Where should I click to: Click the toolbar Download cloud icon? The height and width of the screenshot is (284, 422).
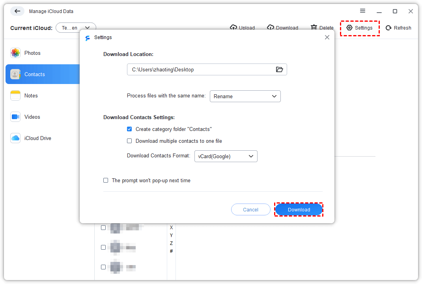270,27
